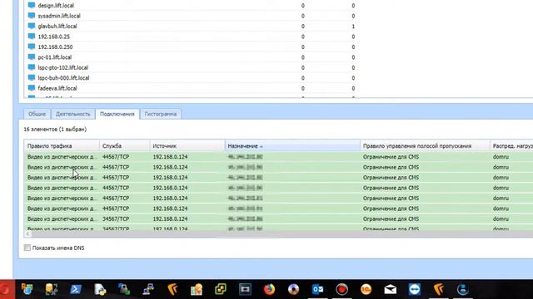The width and height of the screenshot is (533, 299).
Task: Open the user account taskbar icon
Action: pos(463,289)
